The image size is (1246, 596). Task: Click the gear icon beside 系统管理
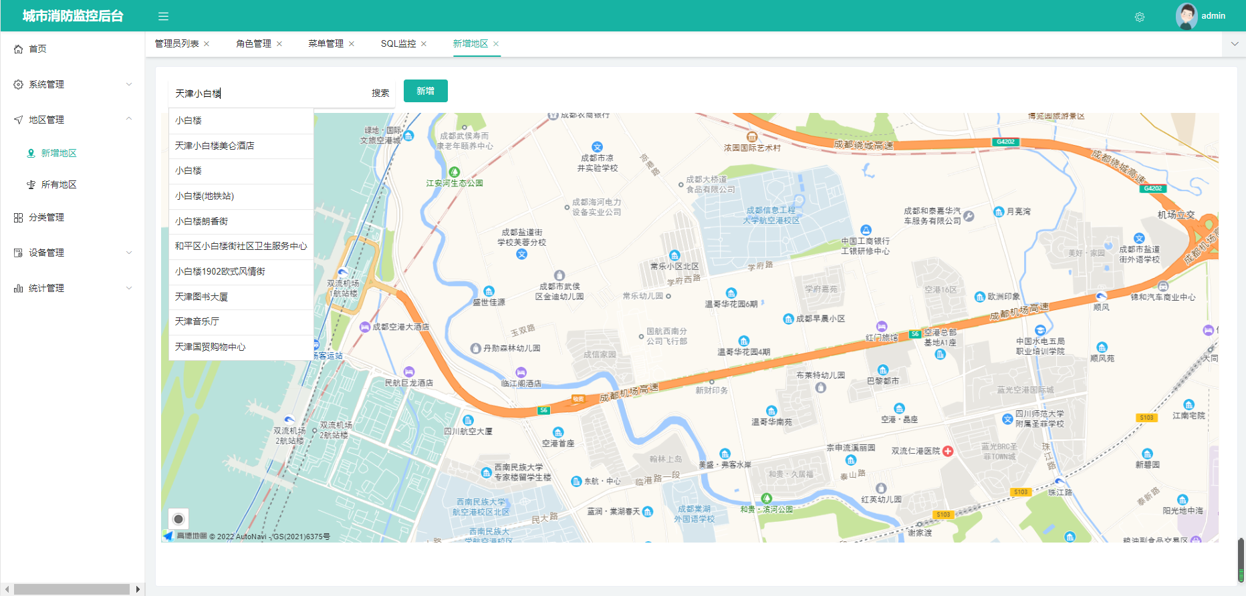coord(19,84)
